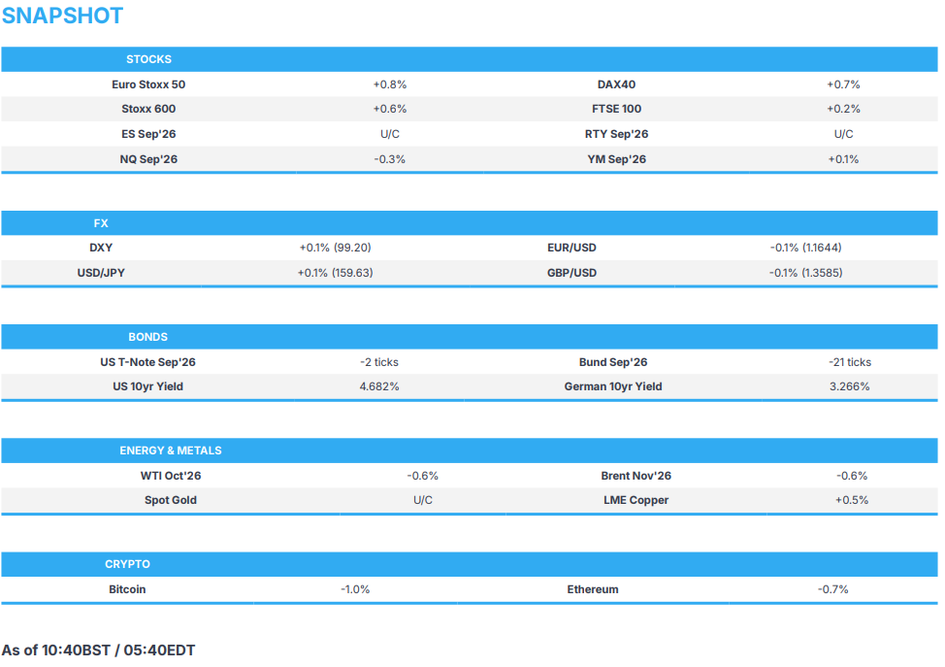
Task: Click the SNAPSHOT heading
Action: tap(63, 16)
